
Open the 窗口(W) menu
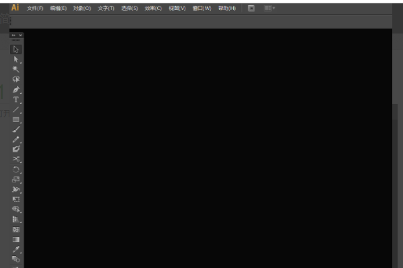(x=201, y=8)
